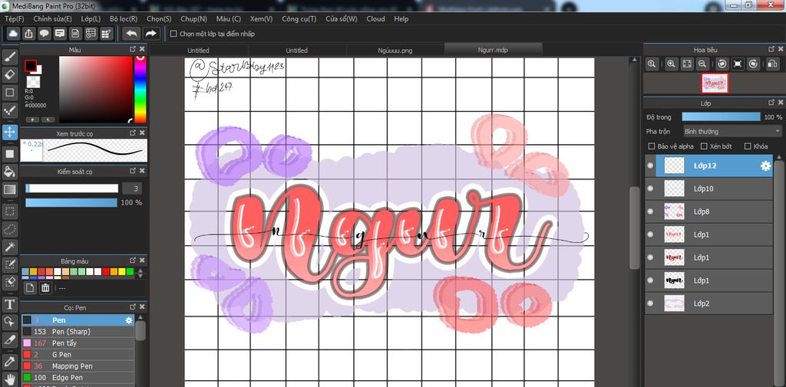The height and width of the screenshot is (387, 786).
Task: Select the Eyedropper tool
Action: tap(9, 361)
